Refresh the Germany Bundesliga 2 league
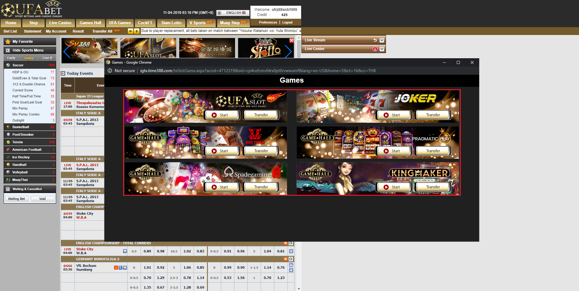The height and width of the screenshot is (291, 579). 291,259
